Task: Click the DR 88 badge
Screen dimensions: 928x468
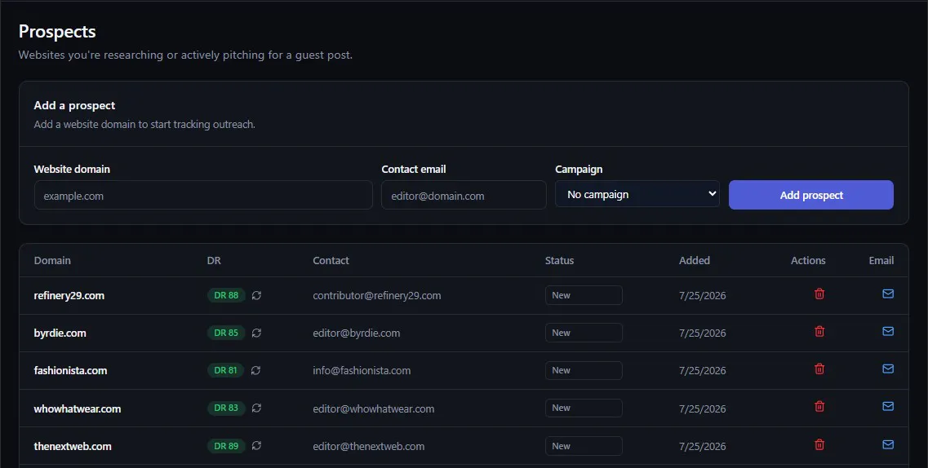Action: coord(226,295)
